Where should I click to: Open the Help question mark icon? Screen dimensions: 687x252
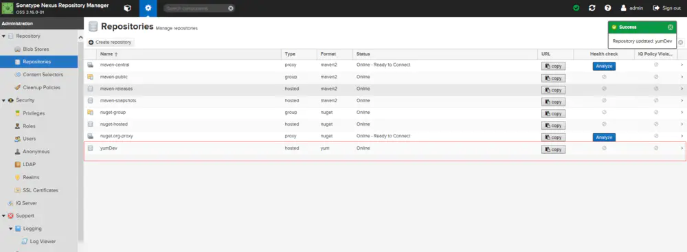click(x=608, y=8)
